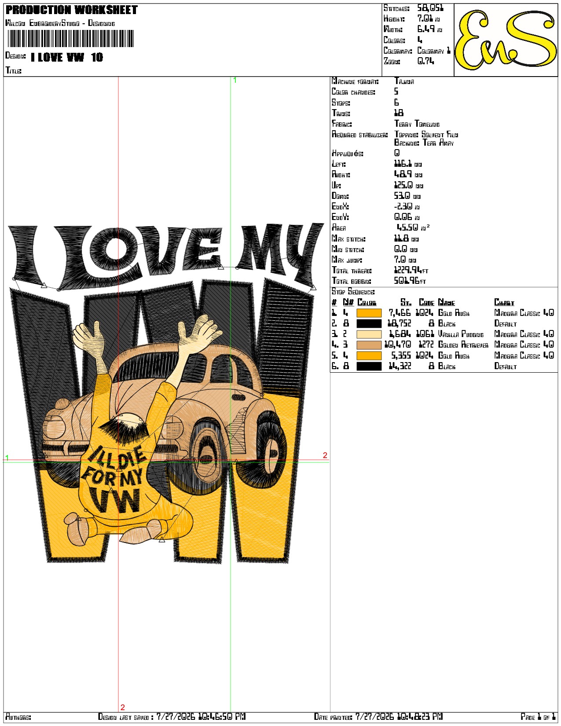Click the Golden Retriever color swatch
This screenshot has width=561, height=726.
click(369, 345)
